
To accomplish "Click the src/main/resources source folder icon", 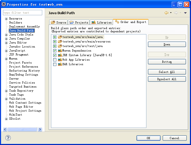I will point(60,41).
